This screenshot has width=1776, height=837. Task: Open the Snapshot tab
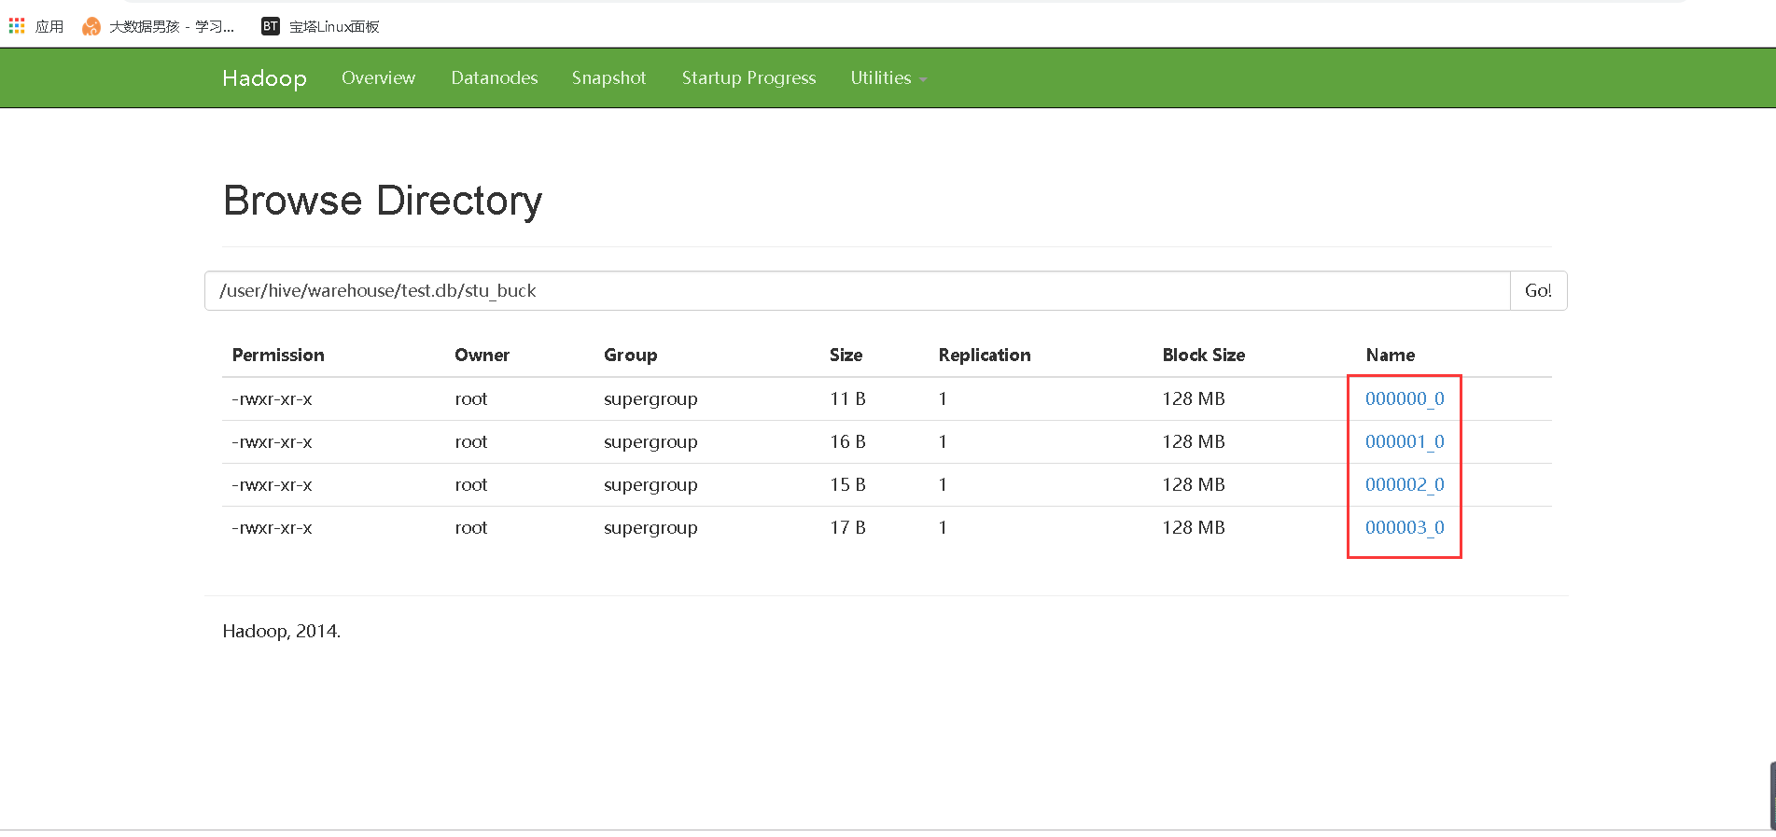[x=608, y=78]
